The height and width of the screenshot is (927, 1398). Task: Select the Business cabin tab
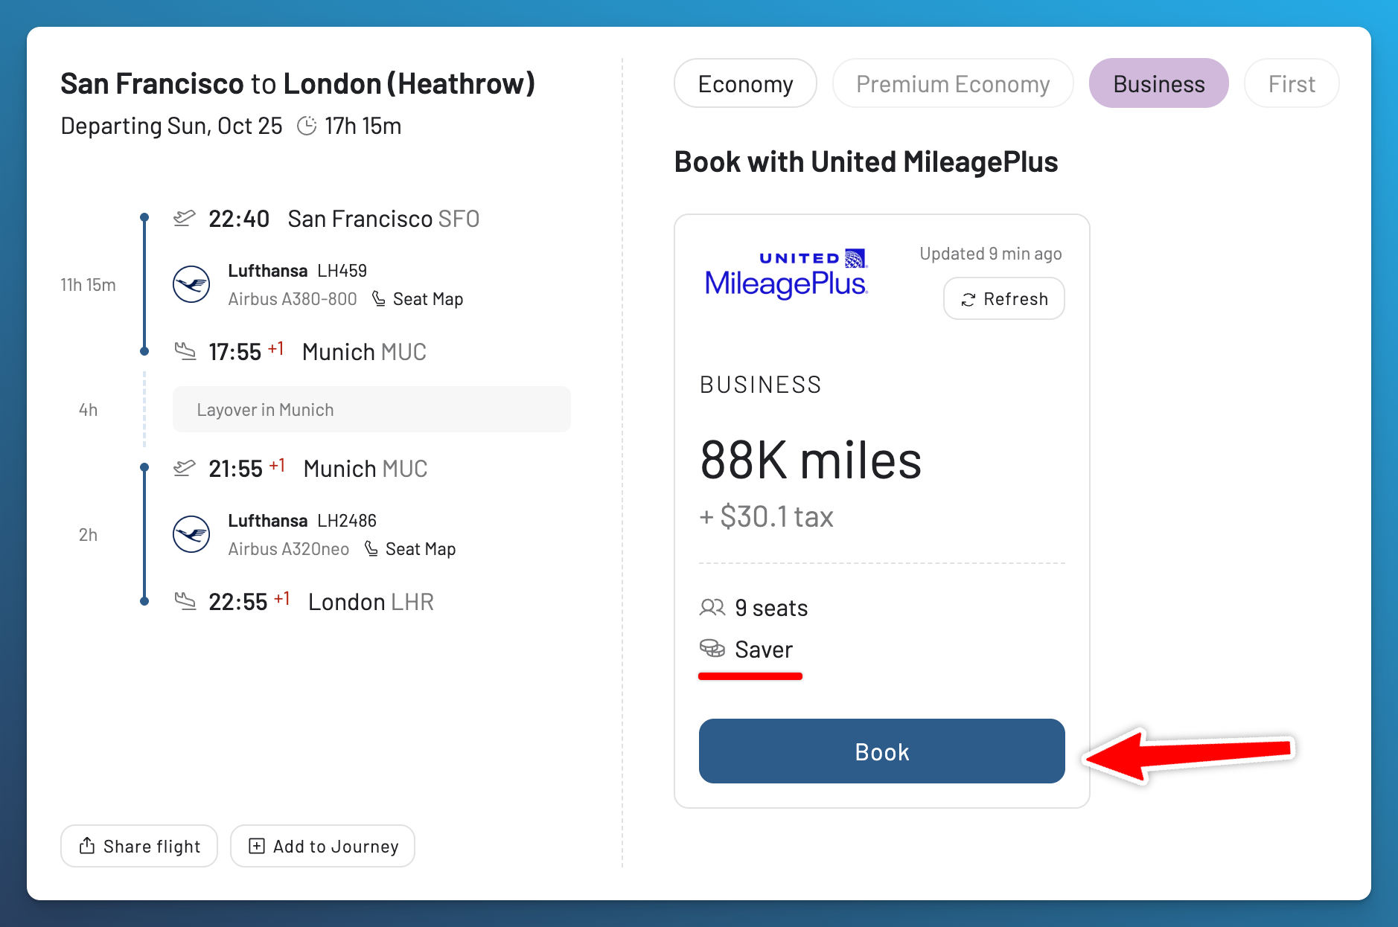[1158, 84]
